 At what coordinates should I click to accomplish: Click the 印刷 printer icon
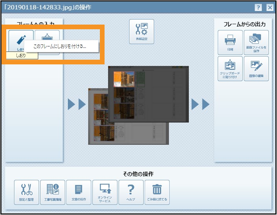pyautogui.click(x=230, y=43)
